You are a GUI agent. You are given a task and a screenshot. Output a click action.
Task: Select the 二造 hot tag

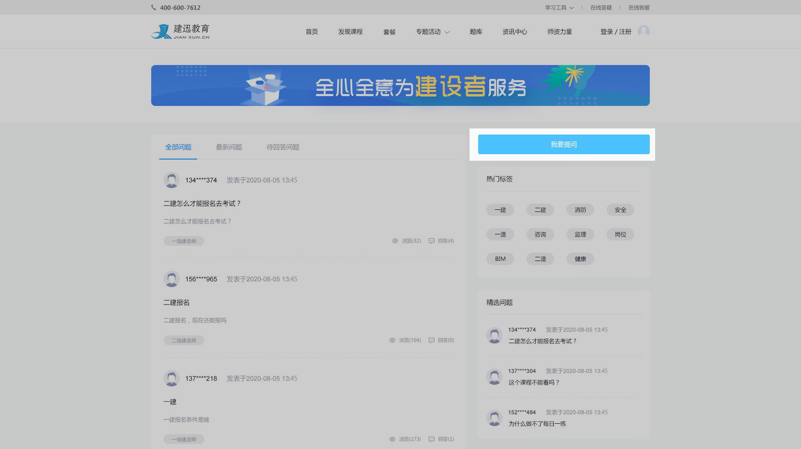pyautogui.click(x=540, y=259)
